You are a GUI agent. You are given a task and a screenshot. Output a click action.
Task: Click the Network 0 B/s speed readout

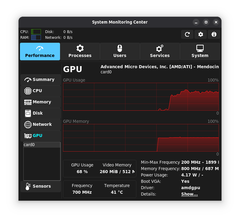point(68,38)
